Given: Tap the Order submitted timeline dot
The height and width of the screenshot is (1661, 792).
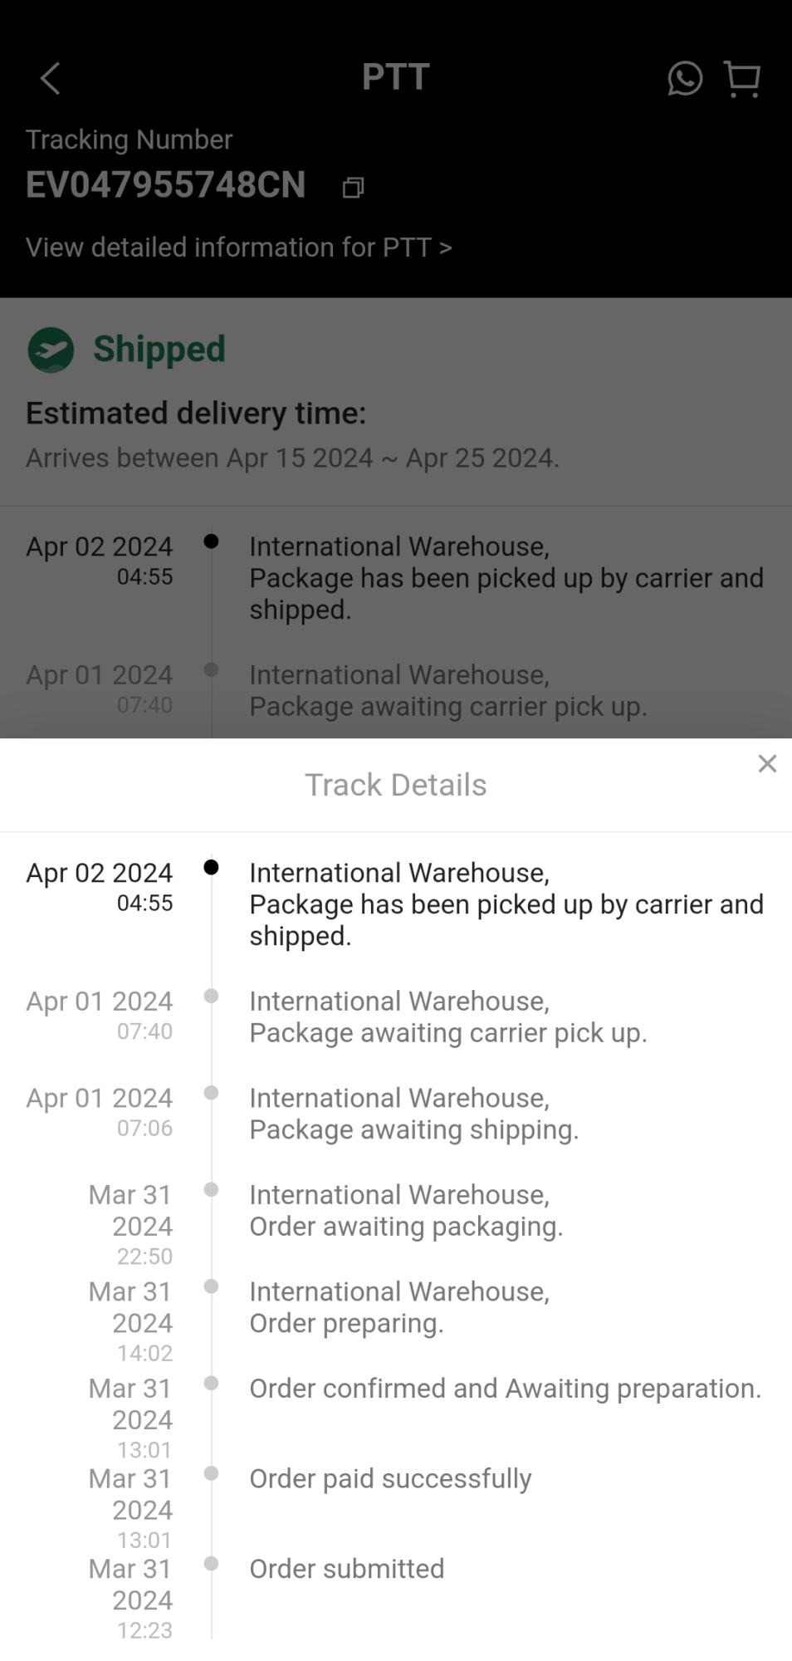Looking at the screenshot, I should [211, 1564].
